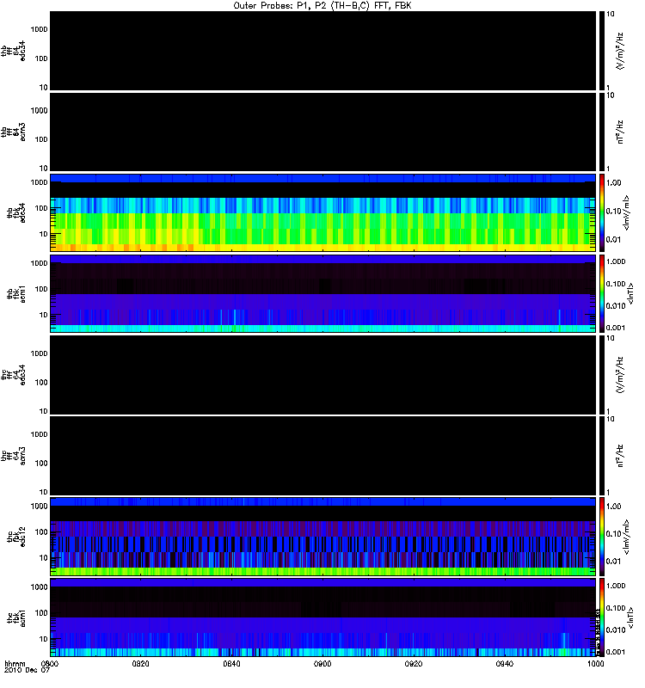Click the <|nT|> unit label of thc fbk scm1
Image resolution: width=645 pixels, height=688 pixels.
[x=631, y=617]
